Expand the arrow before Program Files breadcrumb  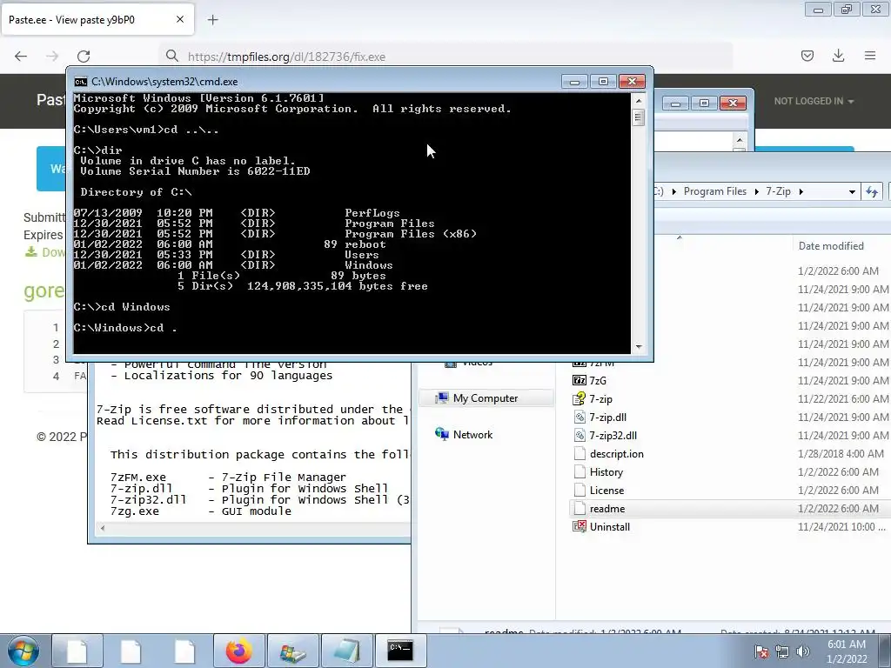[x=674, y=191]
